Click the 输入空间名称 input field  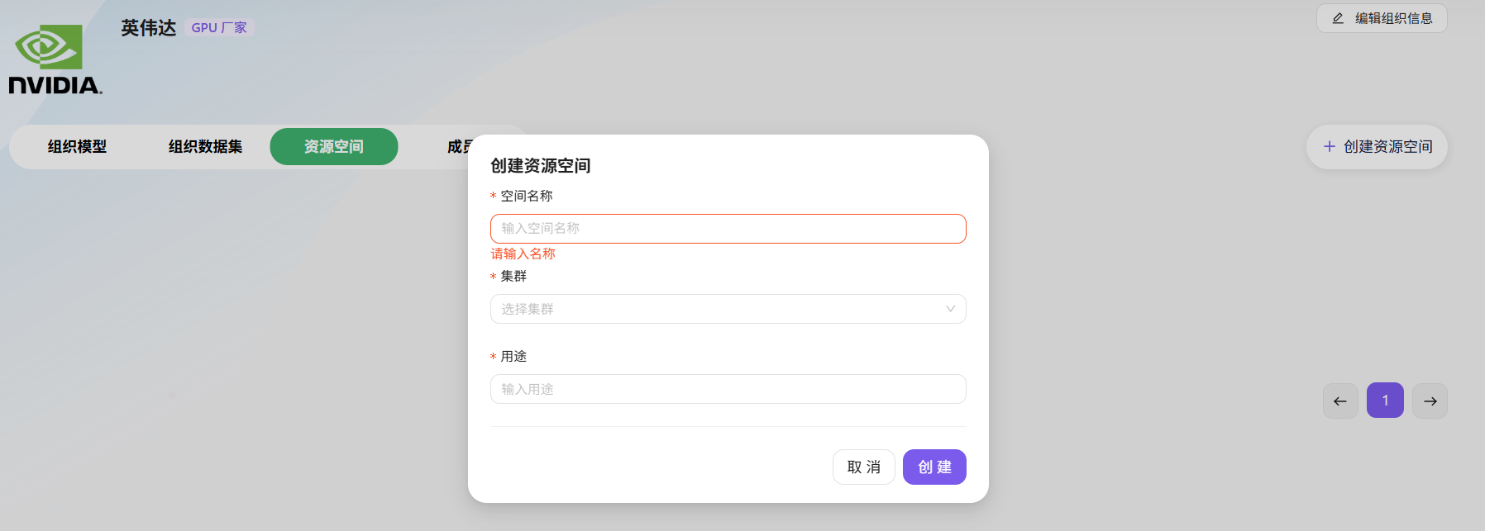coord(728,228)
